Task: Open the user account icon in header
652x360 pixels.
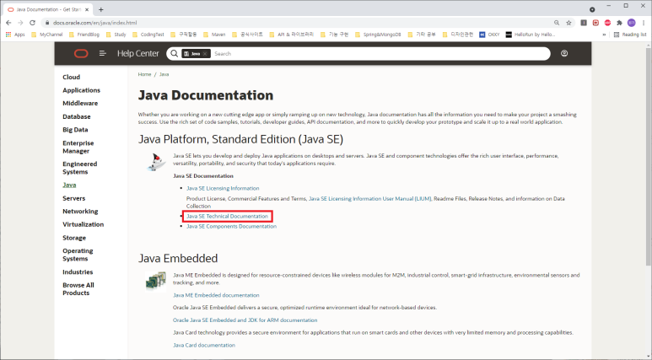Action: [564, 53]
